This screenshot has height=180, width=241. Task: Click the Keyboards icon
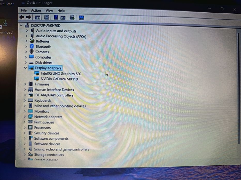(x=30, y=100)
